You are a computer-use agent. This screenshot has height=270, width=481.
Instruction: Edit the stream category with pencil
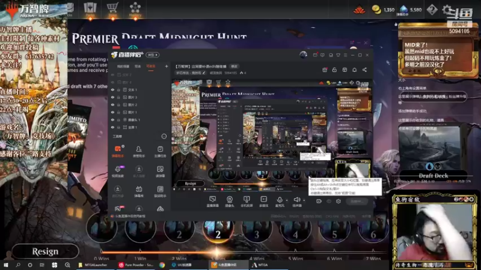click(204, 73)
